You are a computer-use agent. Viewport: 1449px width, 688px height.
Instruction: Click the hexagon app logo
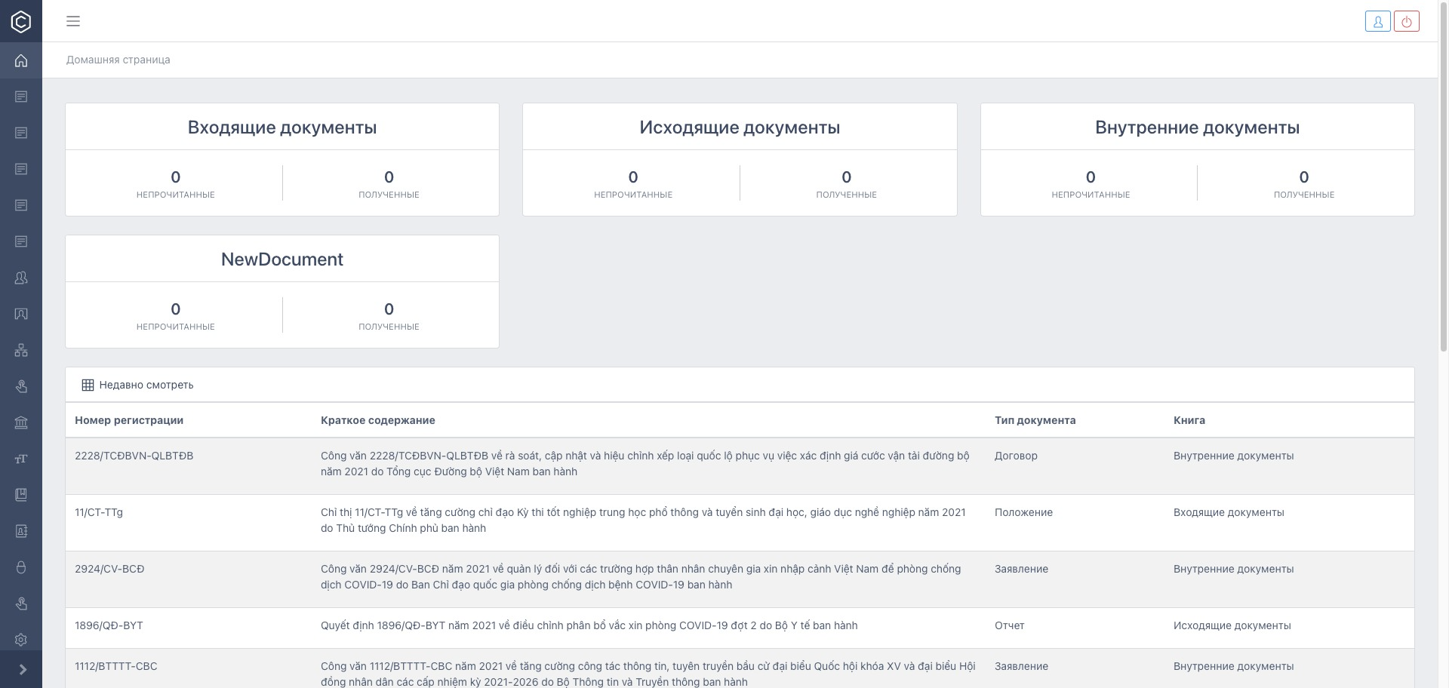coord(21,21)
